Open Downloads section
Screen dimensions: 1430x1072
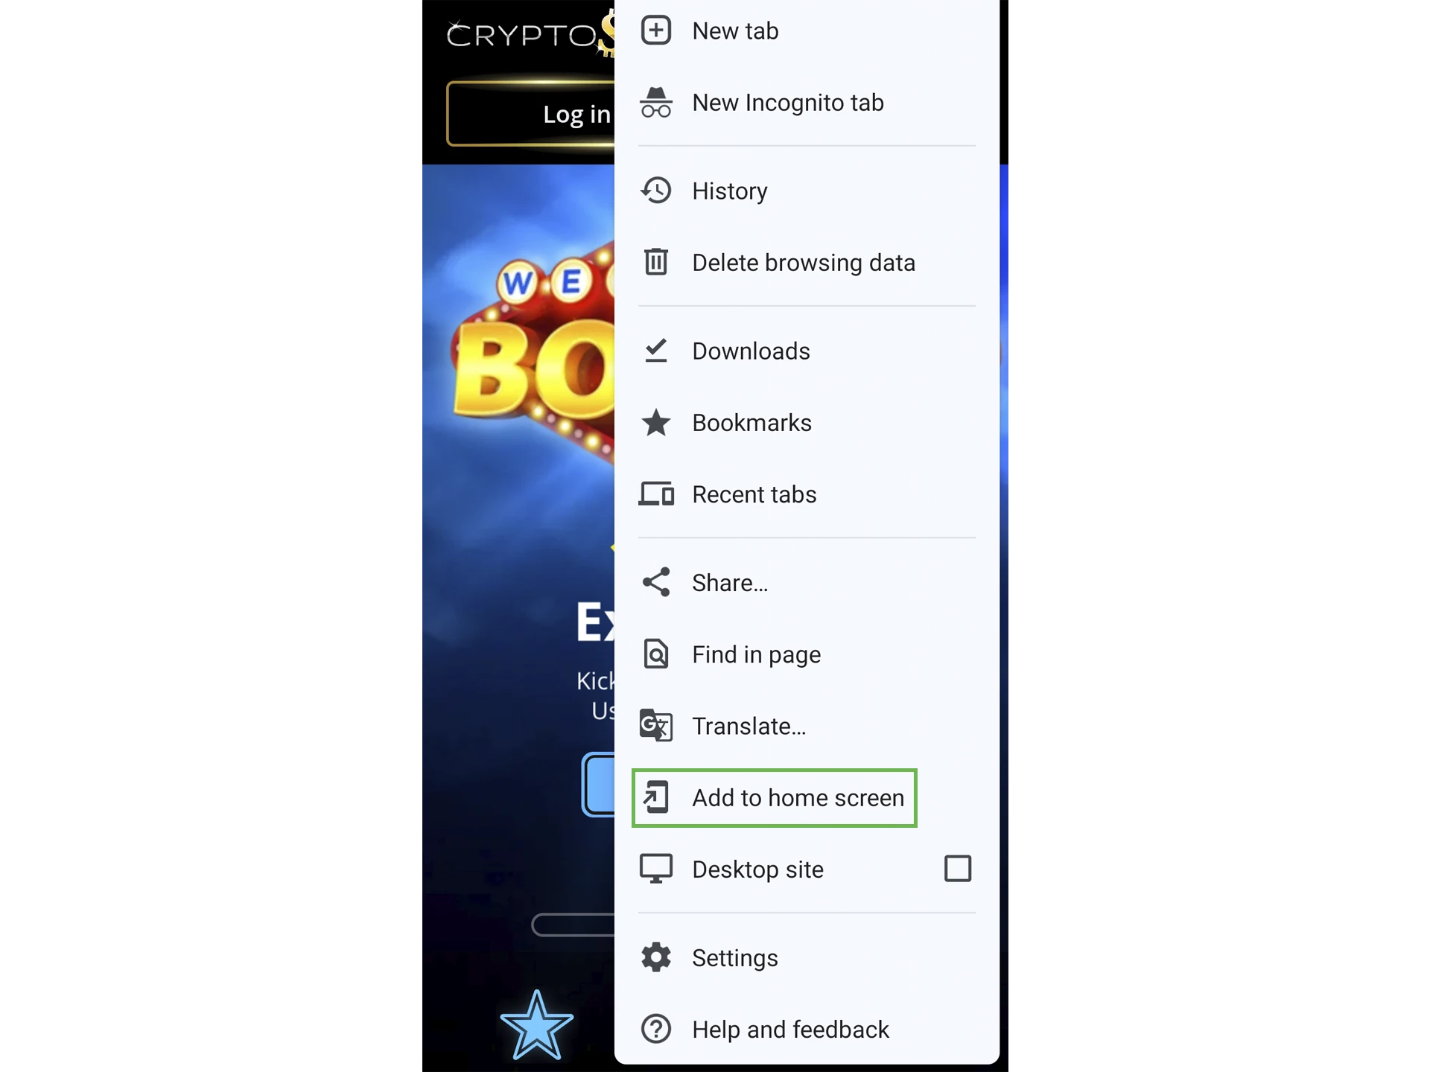click(750, 350)
